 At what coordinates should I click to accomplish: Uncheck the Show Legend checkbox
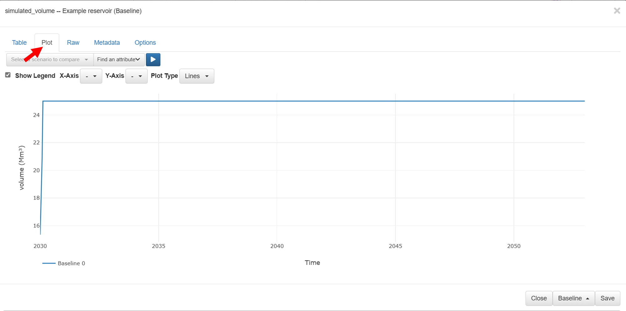[8, 75]
